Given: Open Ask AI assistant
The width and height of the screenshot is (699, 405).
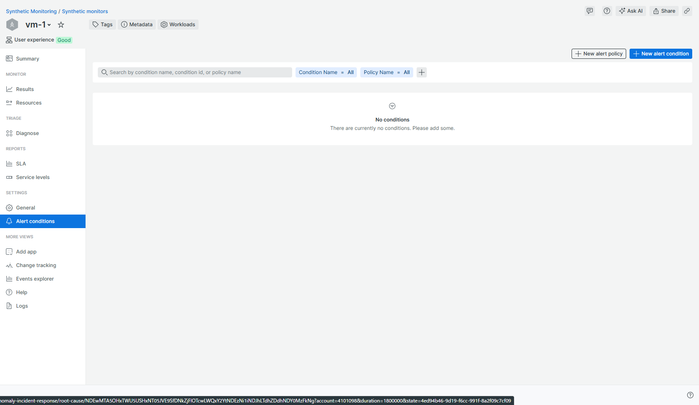Looking at the screenshot, I should coord(631,11).
